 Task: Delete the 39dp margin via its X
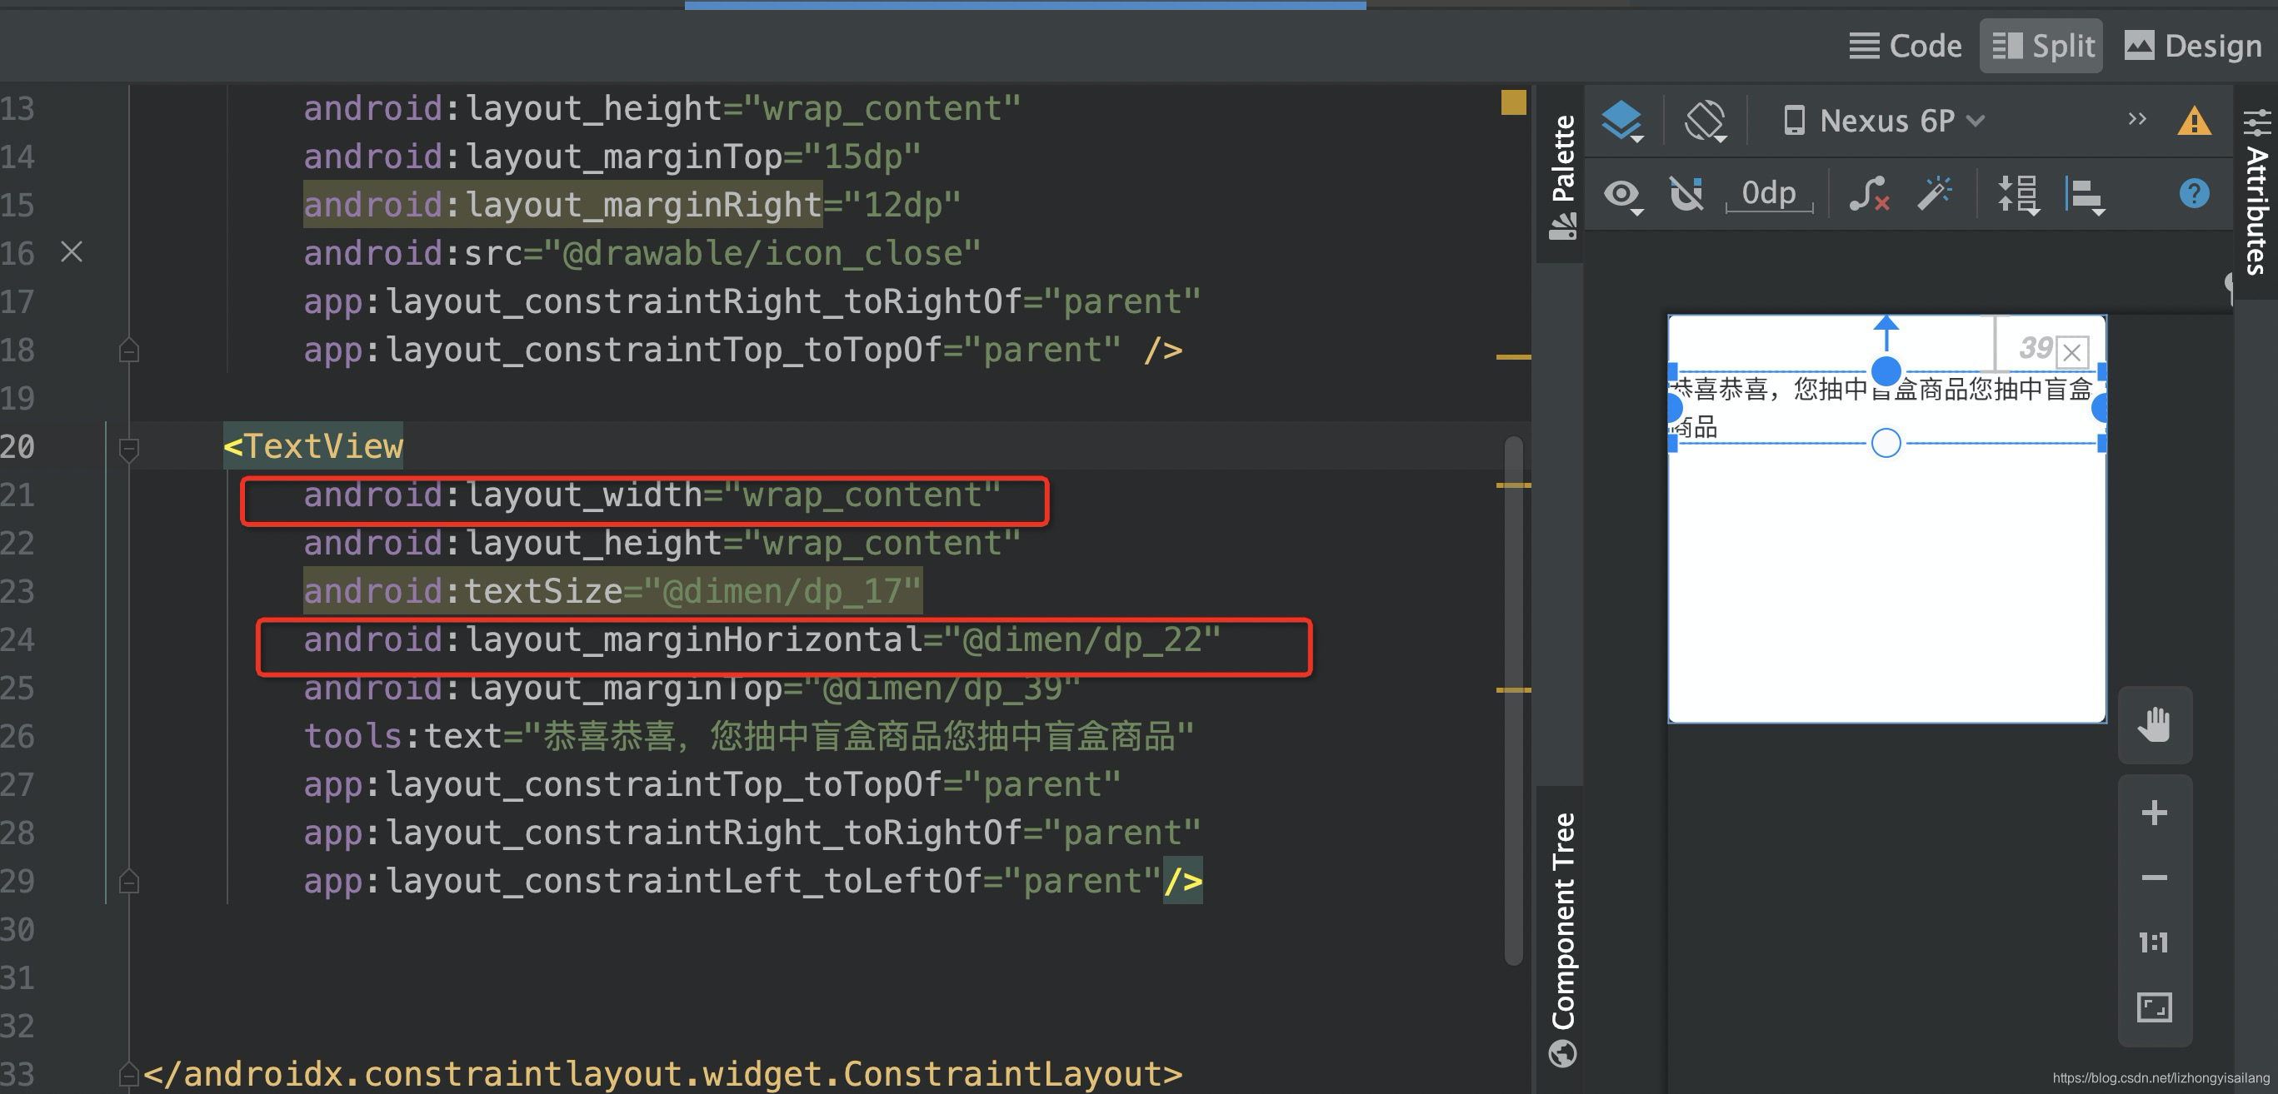(2072, 351)
